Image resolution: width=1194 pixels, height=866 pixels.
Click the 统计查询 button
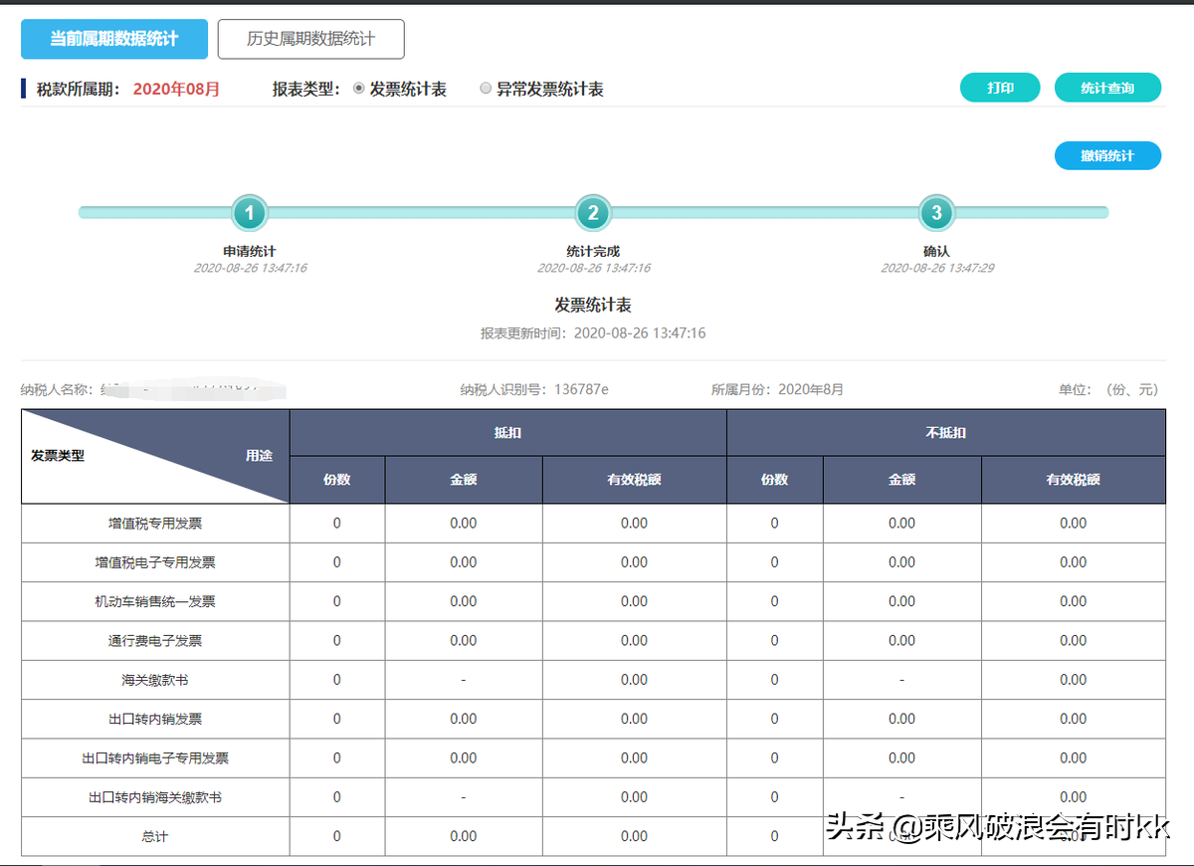pyautogui.click(x=1107, y=88)
